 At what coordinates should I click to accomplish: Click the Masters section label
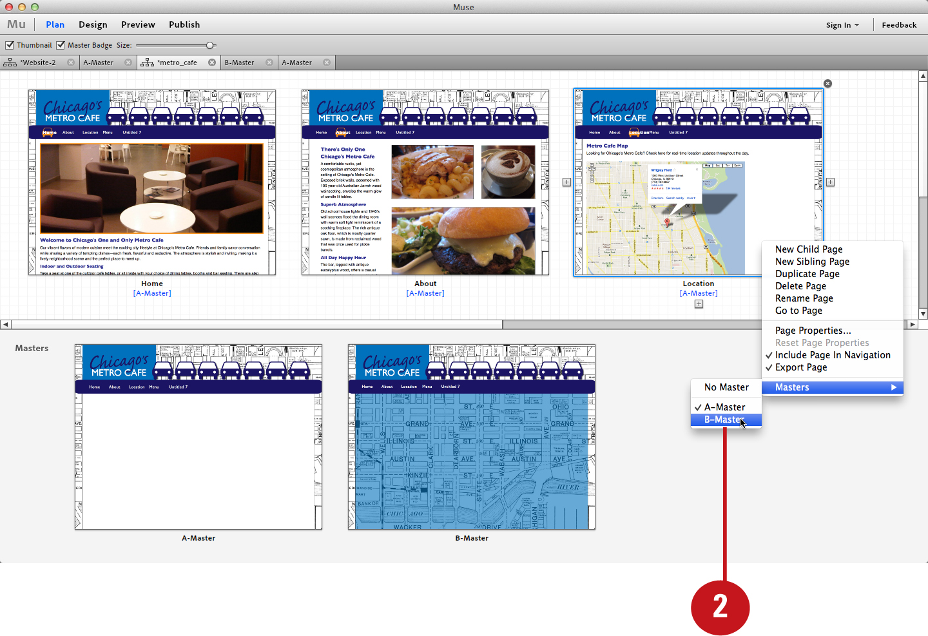[32, 348]
